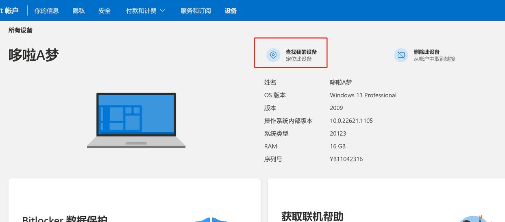Click the Microsoft 帐户 header link
505x222 pixels.
point(9,11)
